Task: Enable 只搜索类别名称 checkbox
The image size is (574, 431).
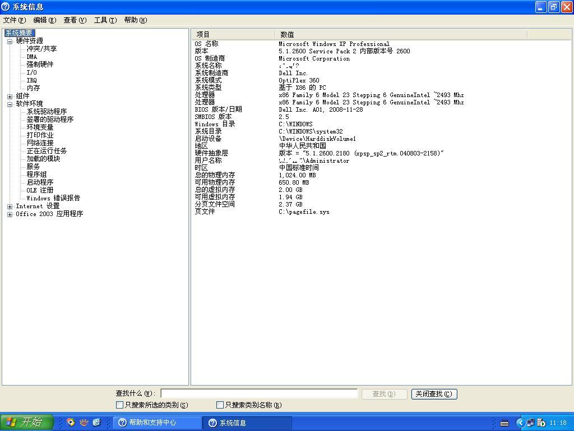Action: point(220,405)
